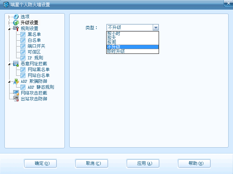
Task: Select the 网络攻击拦截 tree label
Action: pyautogui.click(x=34, y=93)
